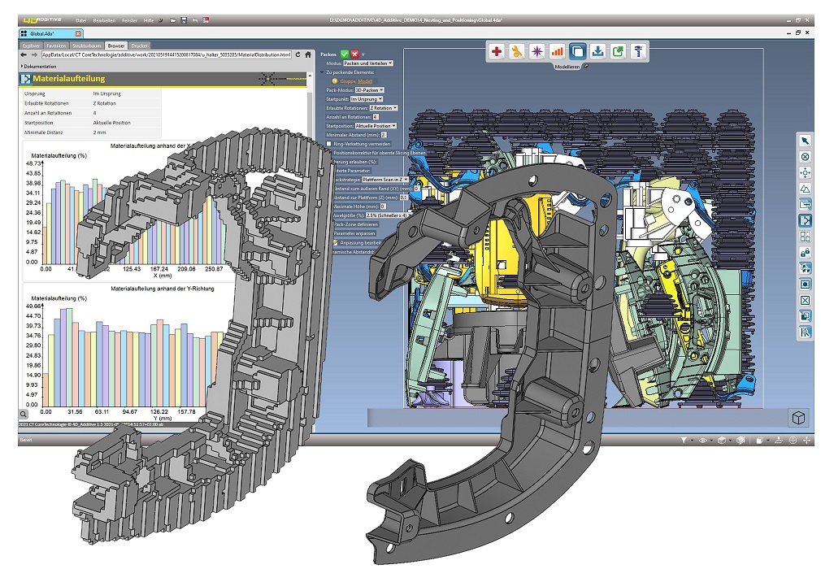
Task: Switch to the Strukturbaum tab
Action: (86, 46)
